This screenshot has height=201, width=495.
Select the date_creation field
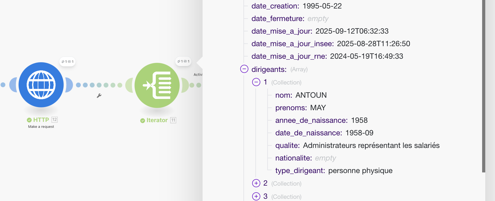(275, 6)
